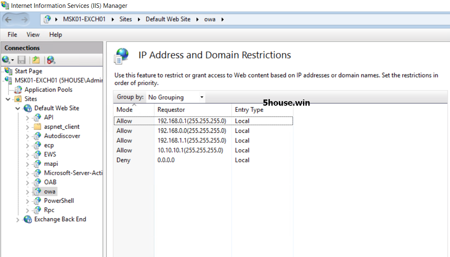
Task: Expand the ecp application node
Action: pyautogui.click(x=28, y=146)
